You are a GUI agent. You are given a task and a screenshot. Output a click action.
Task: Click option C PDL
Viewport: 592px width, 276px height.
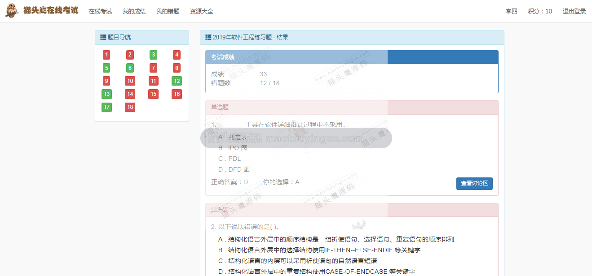point(230,159)
